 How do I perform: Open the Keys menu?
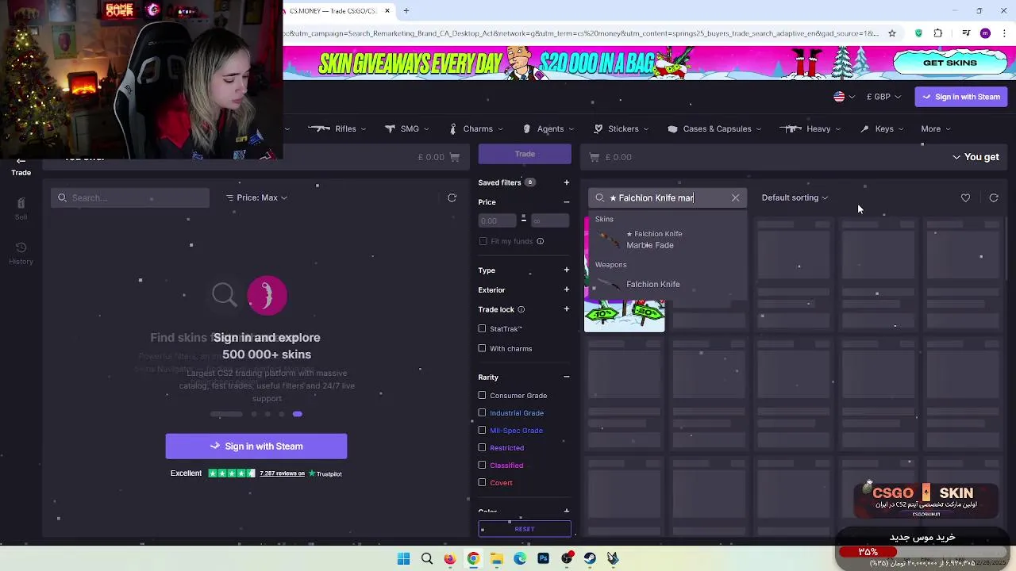tap(882, 128)
